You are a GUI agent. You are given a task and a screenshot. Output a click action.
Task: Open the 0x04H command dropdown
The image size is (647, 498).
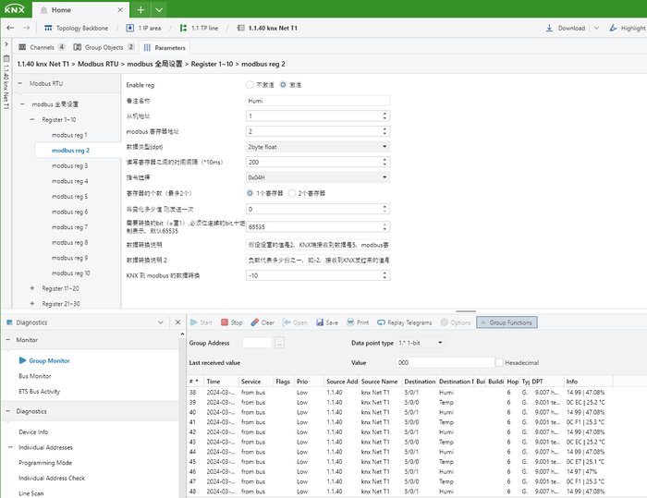point(318,177)
